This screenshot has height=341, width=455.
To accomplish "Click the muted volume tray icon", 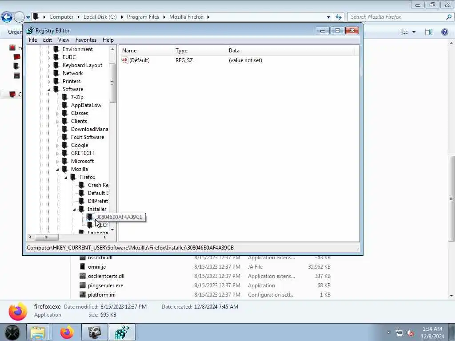I will 410,333.
